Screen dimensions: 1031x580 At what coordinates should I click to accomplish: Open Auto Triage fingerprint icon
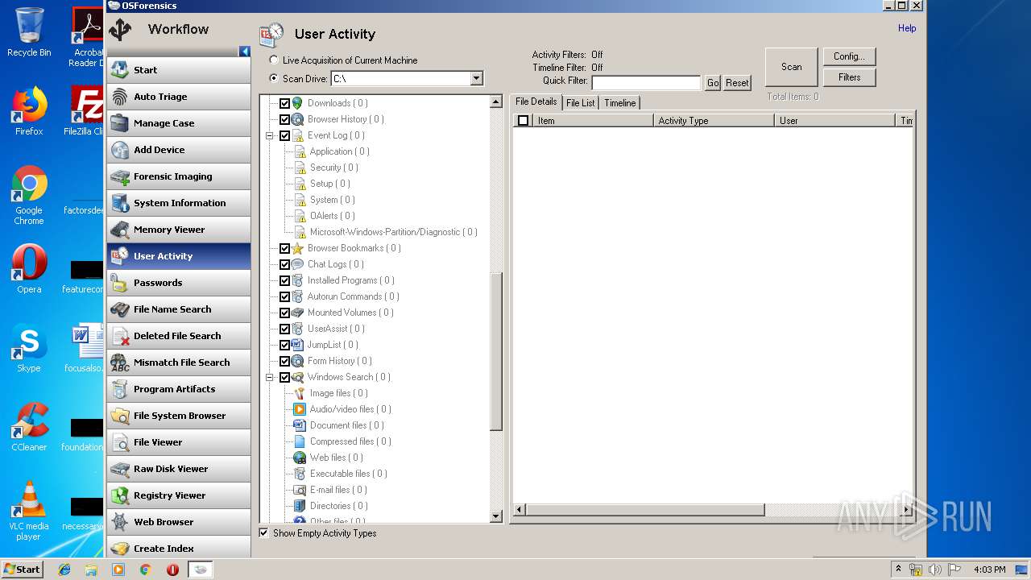[120, 97]
